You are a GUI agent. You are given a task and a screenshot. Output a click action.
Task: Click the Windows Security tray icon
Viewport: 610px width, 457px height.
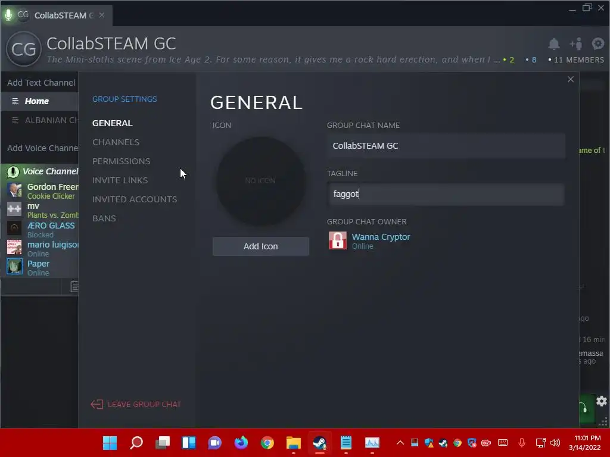pos(429,443)
